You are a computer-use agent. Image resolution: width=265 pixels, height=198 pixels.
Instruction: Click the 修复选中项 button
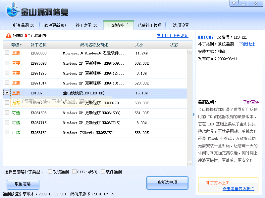pos(167,183)
